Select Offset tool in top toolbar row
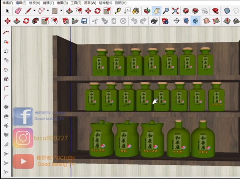Screen dimensions: 240x179 tap(79, 11)
